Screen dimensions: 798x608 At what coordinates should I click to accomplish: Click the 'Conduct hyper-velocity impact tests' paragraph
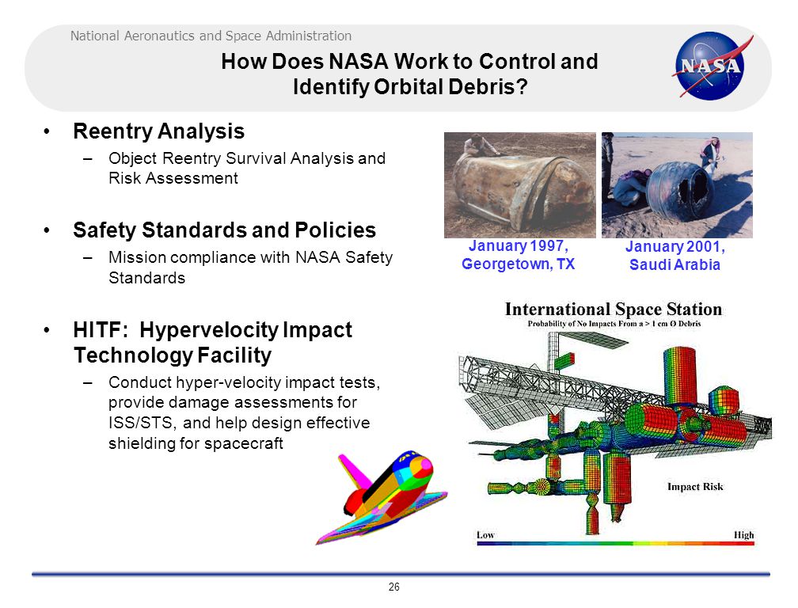[x=245, y=412]
